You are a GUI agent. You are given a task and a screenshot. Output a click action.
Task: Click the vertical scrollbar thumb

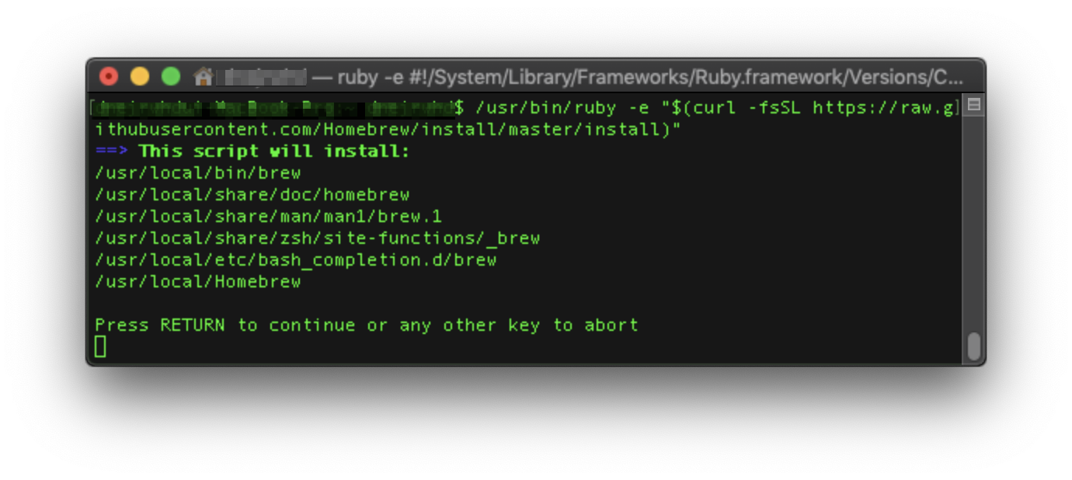tap(974, 346)
